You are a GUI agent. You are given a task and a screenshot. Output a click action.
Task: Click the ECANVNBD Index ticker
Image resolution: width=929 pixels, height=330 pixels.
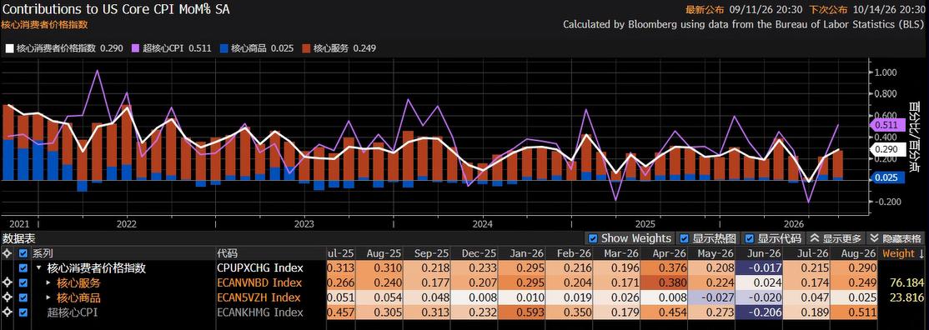259,282
